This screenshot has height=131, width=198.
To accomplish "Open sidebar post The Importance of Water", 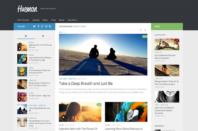I will 40,71.
